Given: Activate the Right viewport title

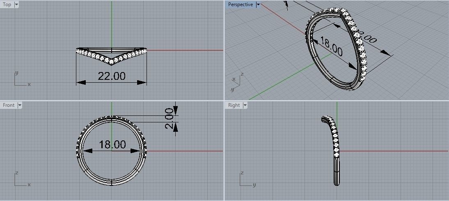Looking at the screenshot, I should (234, 105).
